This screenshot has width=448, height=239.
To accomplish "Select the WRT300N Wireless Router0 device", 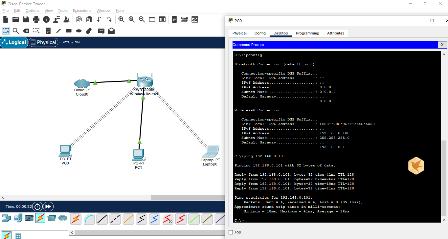I will (145, 82).
